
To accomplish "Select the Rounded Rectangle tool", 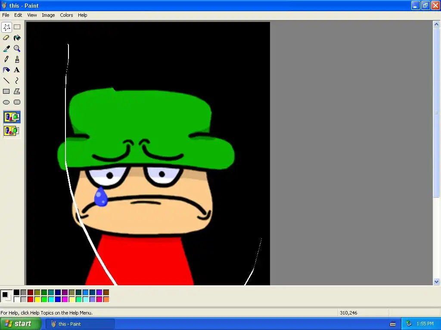I will pos(17,102).
